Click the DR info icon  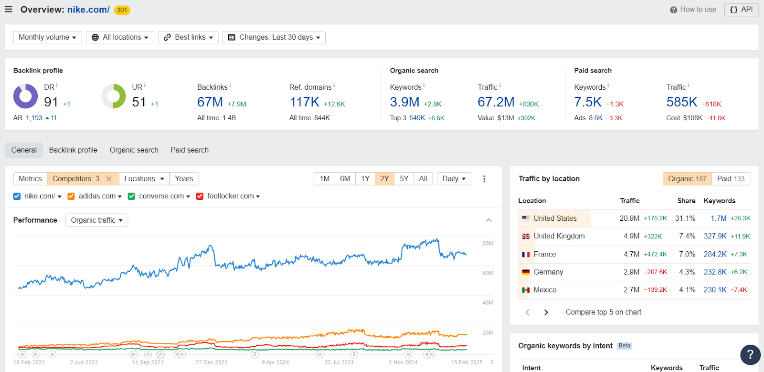[x=57, y=85]
